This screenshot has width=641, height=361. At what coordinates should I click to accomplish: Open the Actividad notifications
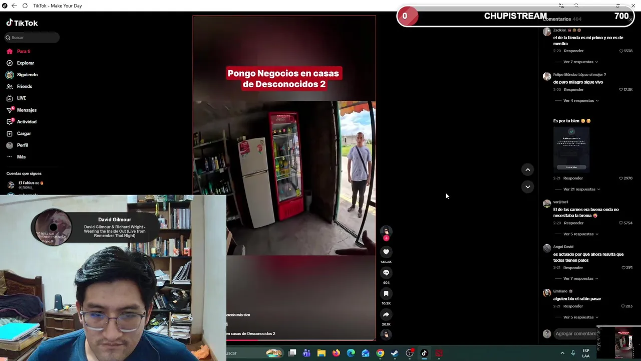pos(22,122)
